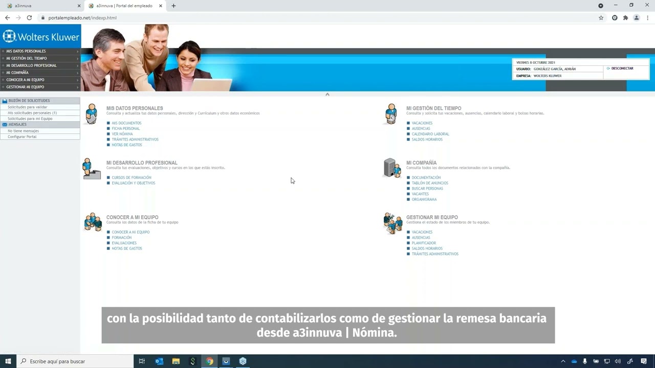Expand Mi Desarrollo Profesional sidebar menu
655x368 pixels.
pyautogui.click(x=40, y=65)
